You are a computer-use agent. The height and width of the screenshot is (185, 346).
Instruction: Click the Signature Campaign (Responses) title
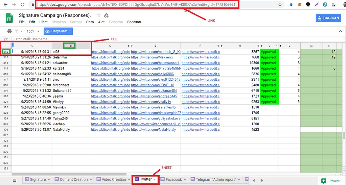tap(55, 15)
